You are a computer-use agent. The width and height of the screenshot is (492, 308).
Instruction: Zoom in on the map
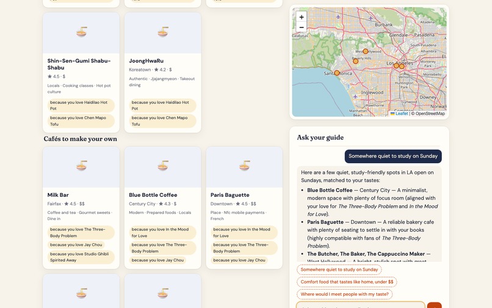301,17
